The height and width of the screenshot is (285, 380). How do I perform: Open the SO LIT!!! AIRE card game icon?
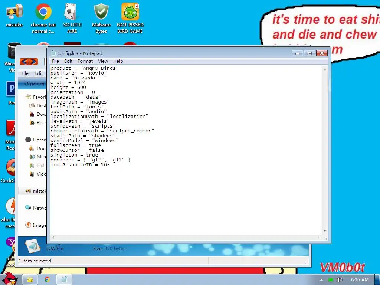(x=72, y=18)
